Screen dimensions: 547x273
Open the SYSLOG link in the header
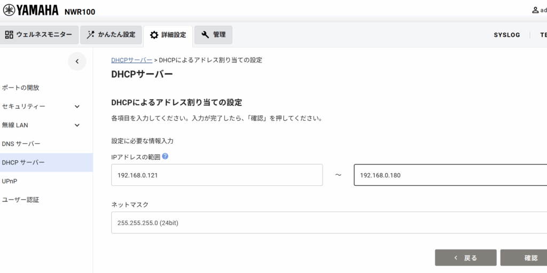coord(506,35)
